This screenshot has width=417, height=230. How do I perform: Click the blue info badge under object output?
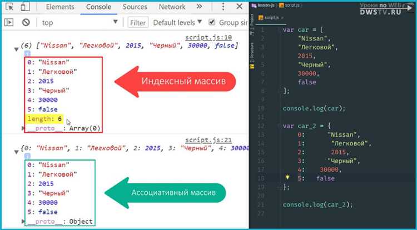point(27,156)
